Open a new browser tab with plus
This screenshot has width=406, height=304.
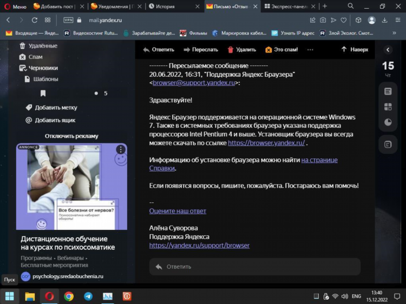[x=325, y=6]
